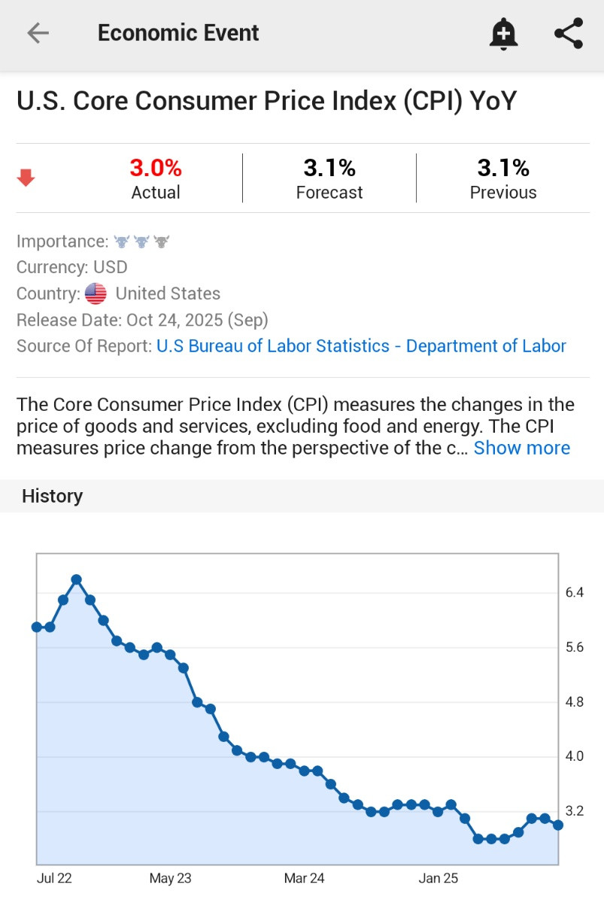
Task: Select the latest data point on chart
Action: [x=558, y=825]
